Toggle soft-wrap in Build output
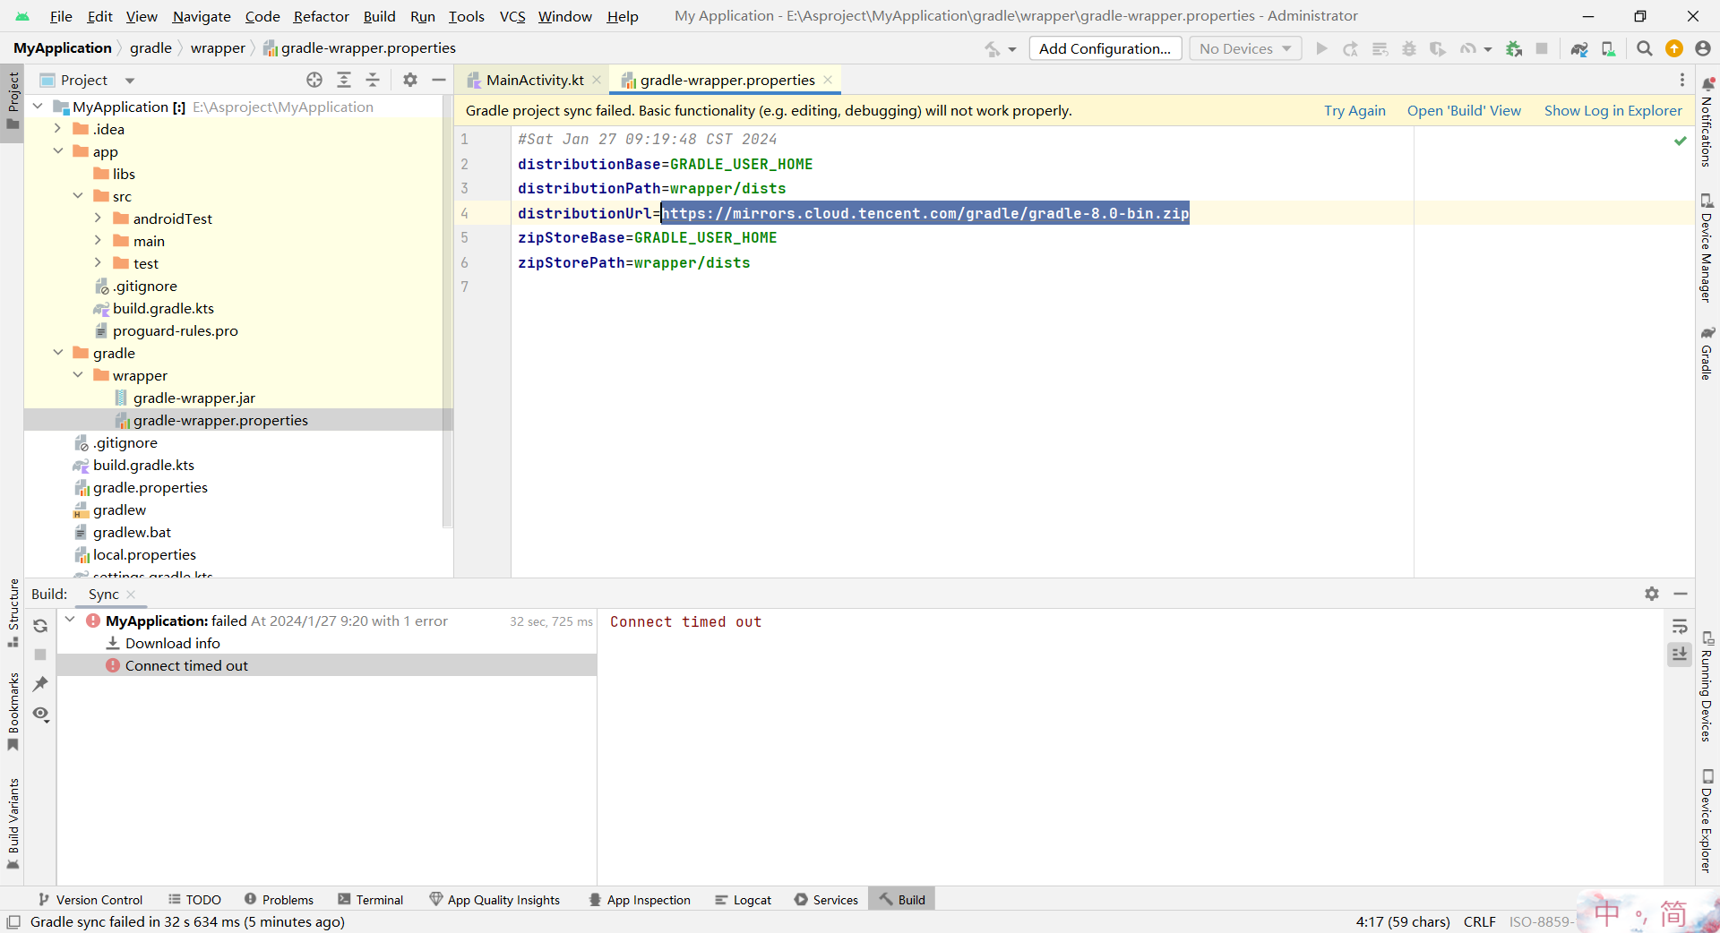Screen dimensions: 1720x933 click(1680, 626)
